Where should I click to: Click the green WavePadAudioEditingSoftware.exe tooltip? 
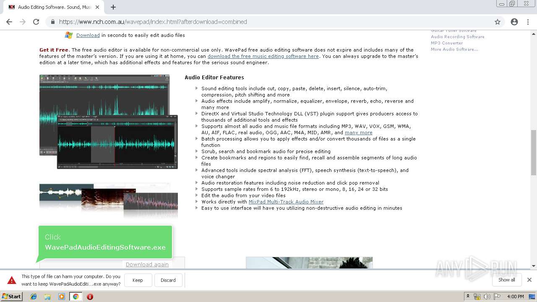tap(105, 242)
